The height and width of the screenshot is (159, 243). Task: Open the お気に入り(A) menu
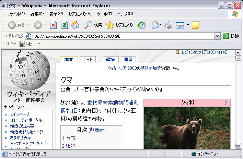(x=80, y=14)
